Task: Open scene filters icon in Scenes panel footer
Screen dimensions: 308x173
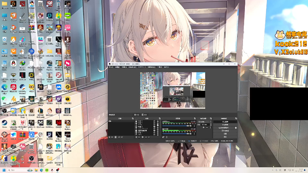Action: click(115, 137)
